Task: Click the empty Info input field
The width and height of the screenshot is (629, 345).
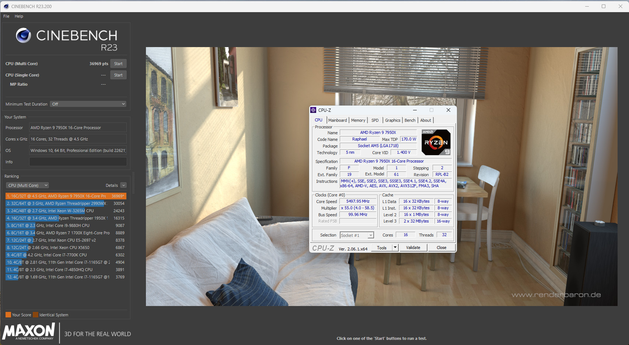Action: [78, 162]
